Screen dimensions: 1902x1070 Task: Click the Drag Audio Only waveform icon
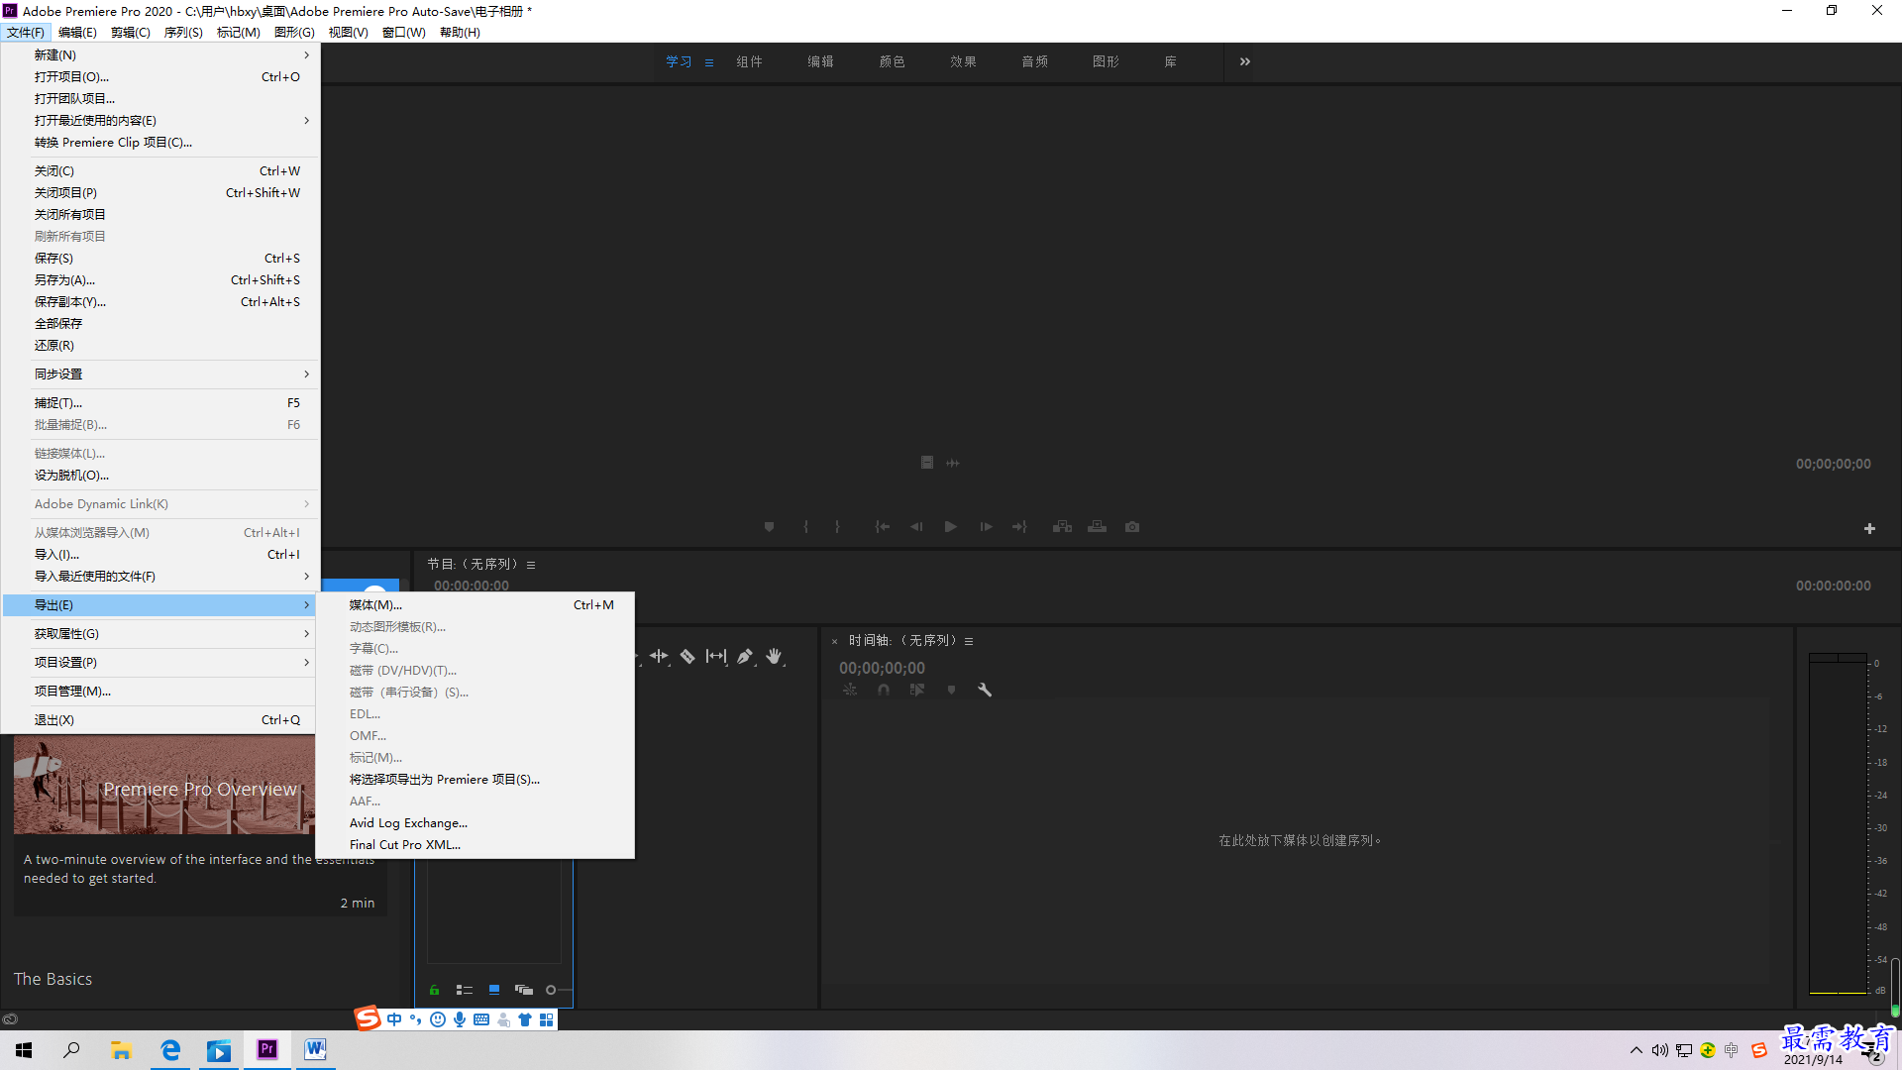tap(953, 463)
